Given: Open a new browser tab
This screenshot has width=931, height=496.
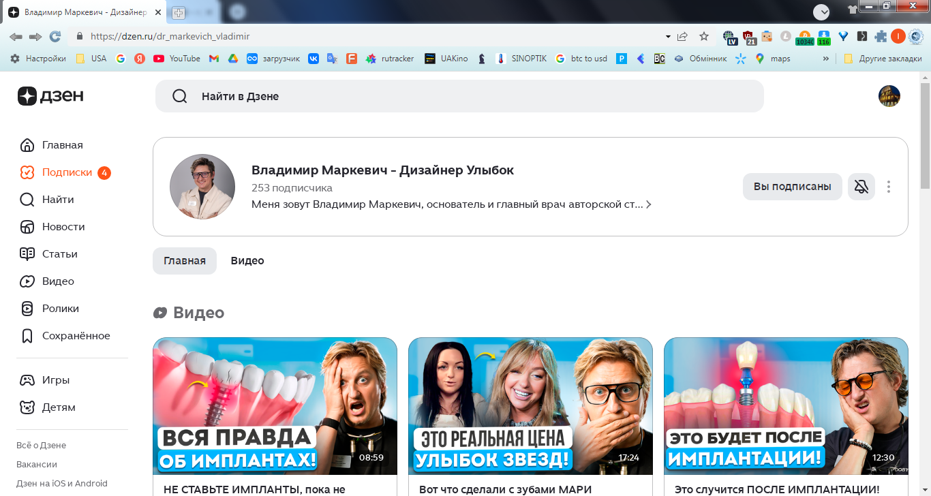Looking at the screenshot, I should (179, 13).
